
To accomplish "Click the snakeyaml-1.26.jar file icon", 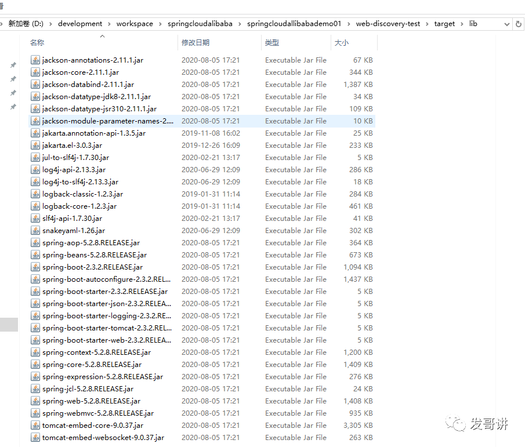I will (x=35, y=231).
